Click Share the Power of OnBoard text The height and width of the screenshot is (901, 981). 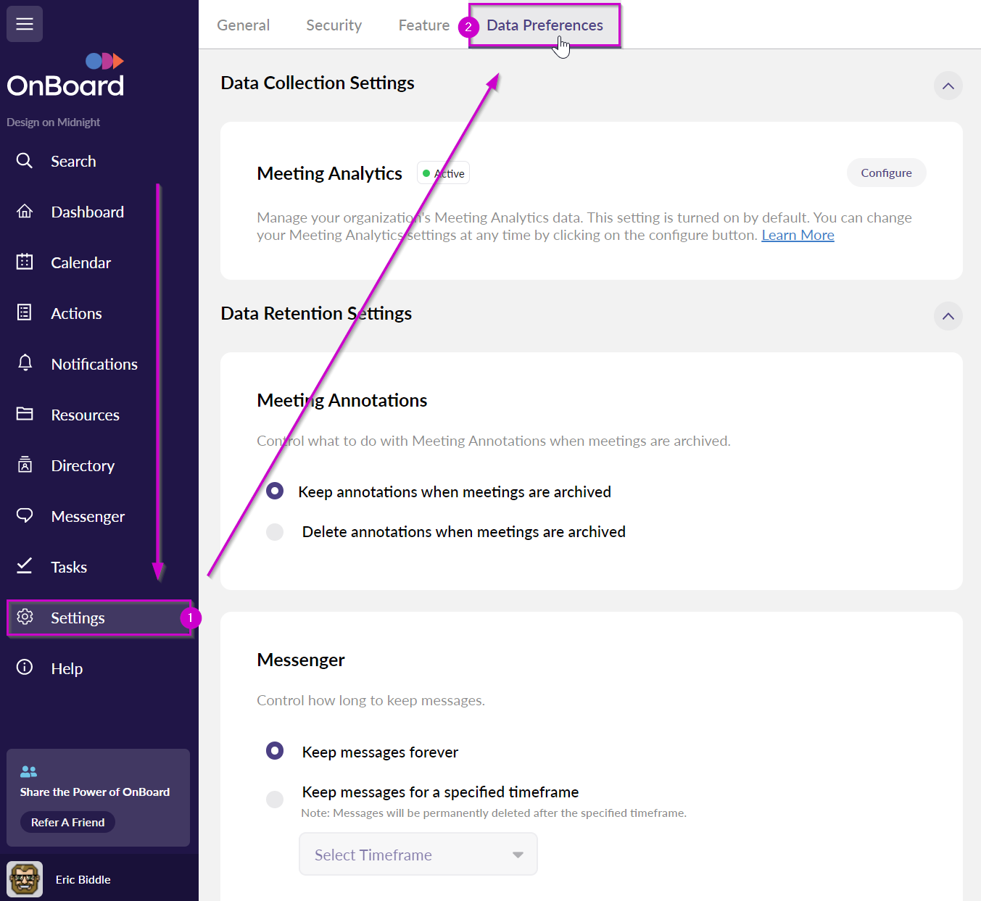click(x=95, y=792)
